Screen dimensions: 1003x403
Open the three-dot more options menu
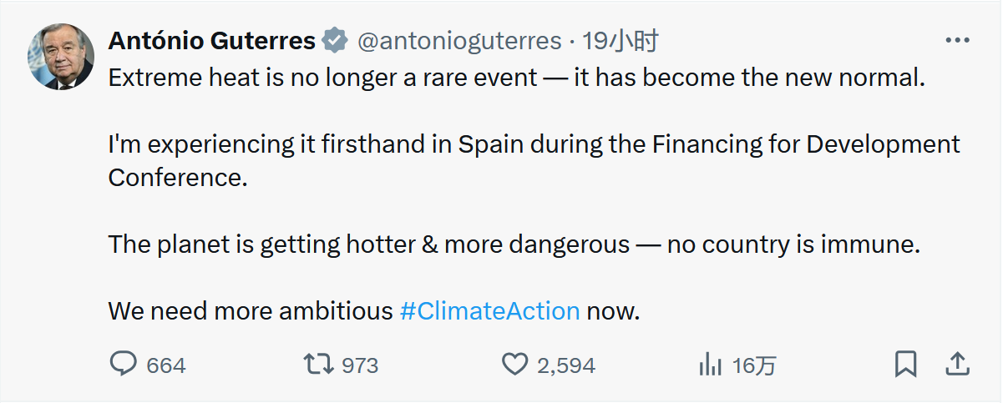pyautogui.click(x=956, y=40)
